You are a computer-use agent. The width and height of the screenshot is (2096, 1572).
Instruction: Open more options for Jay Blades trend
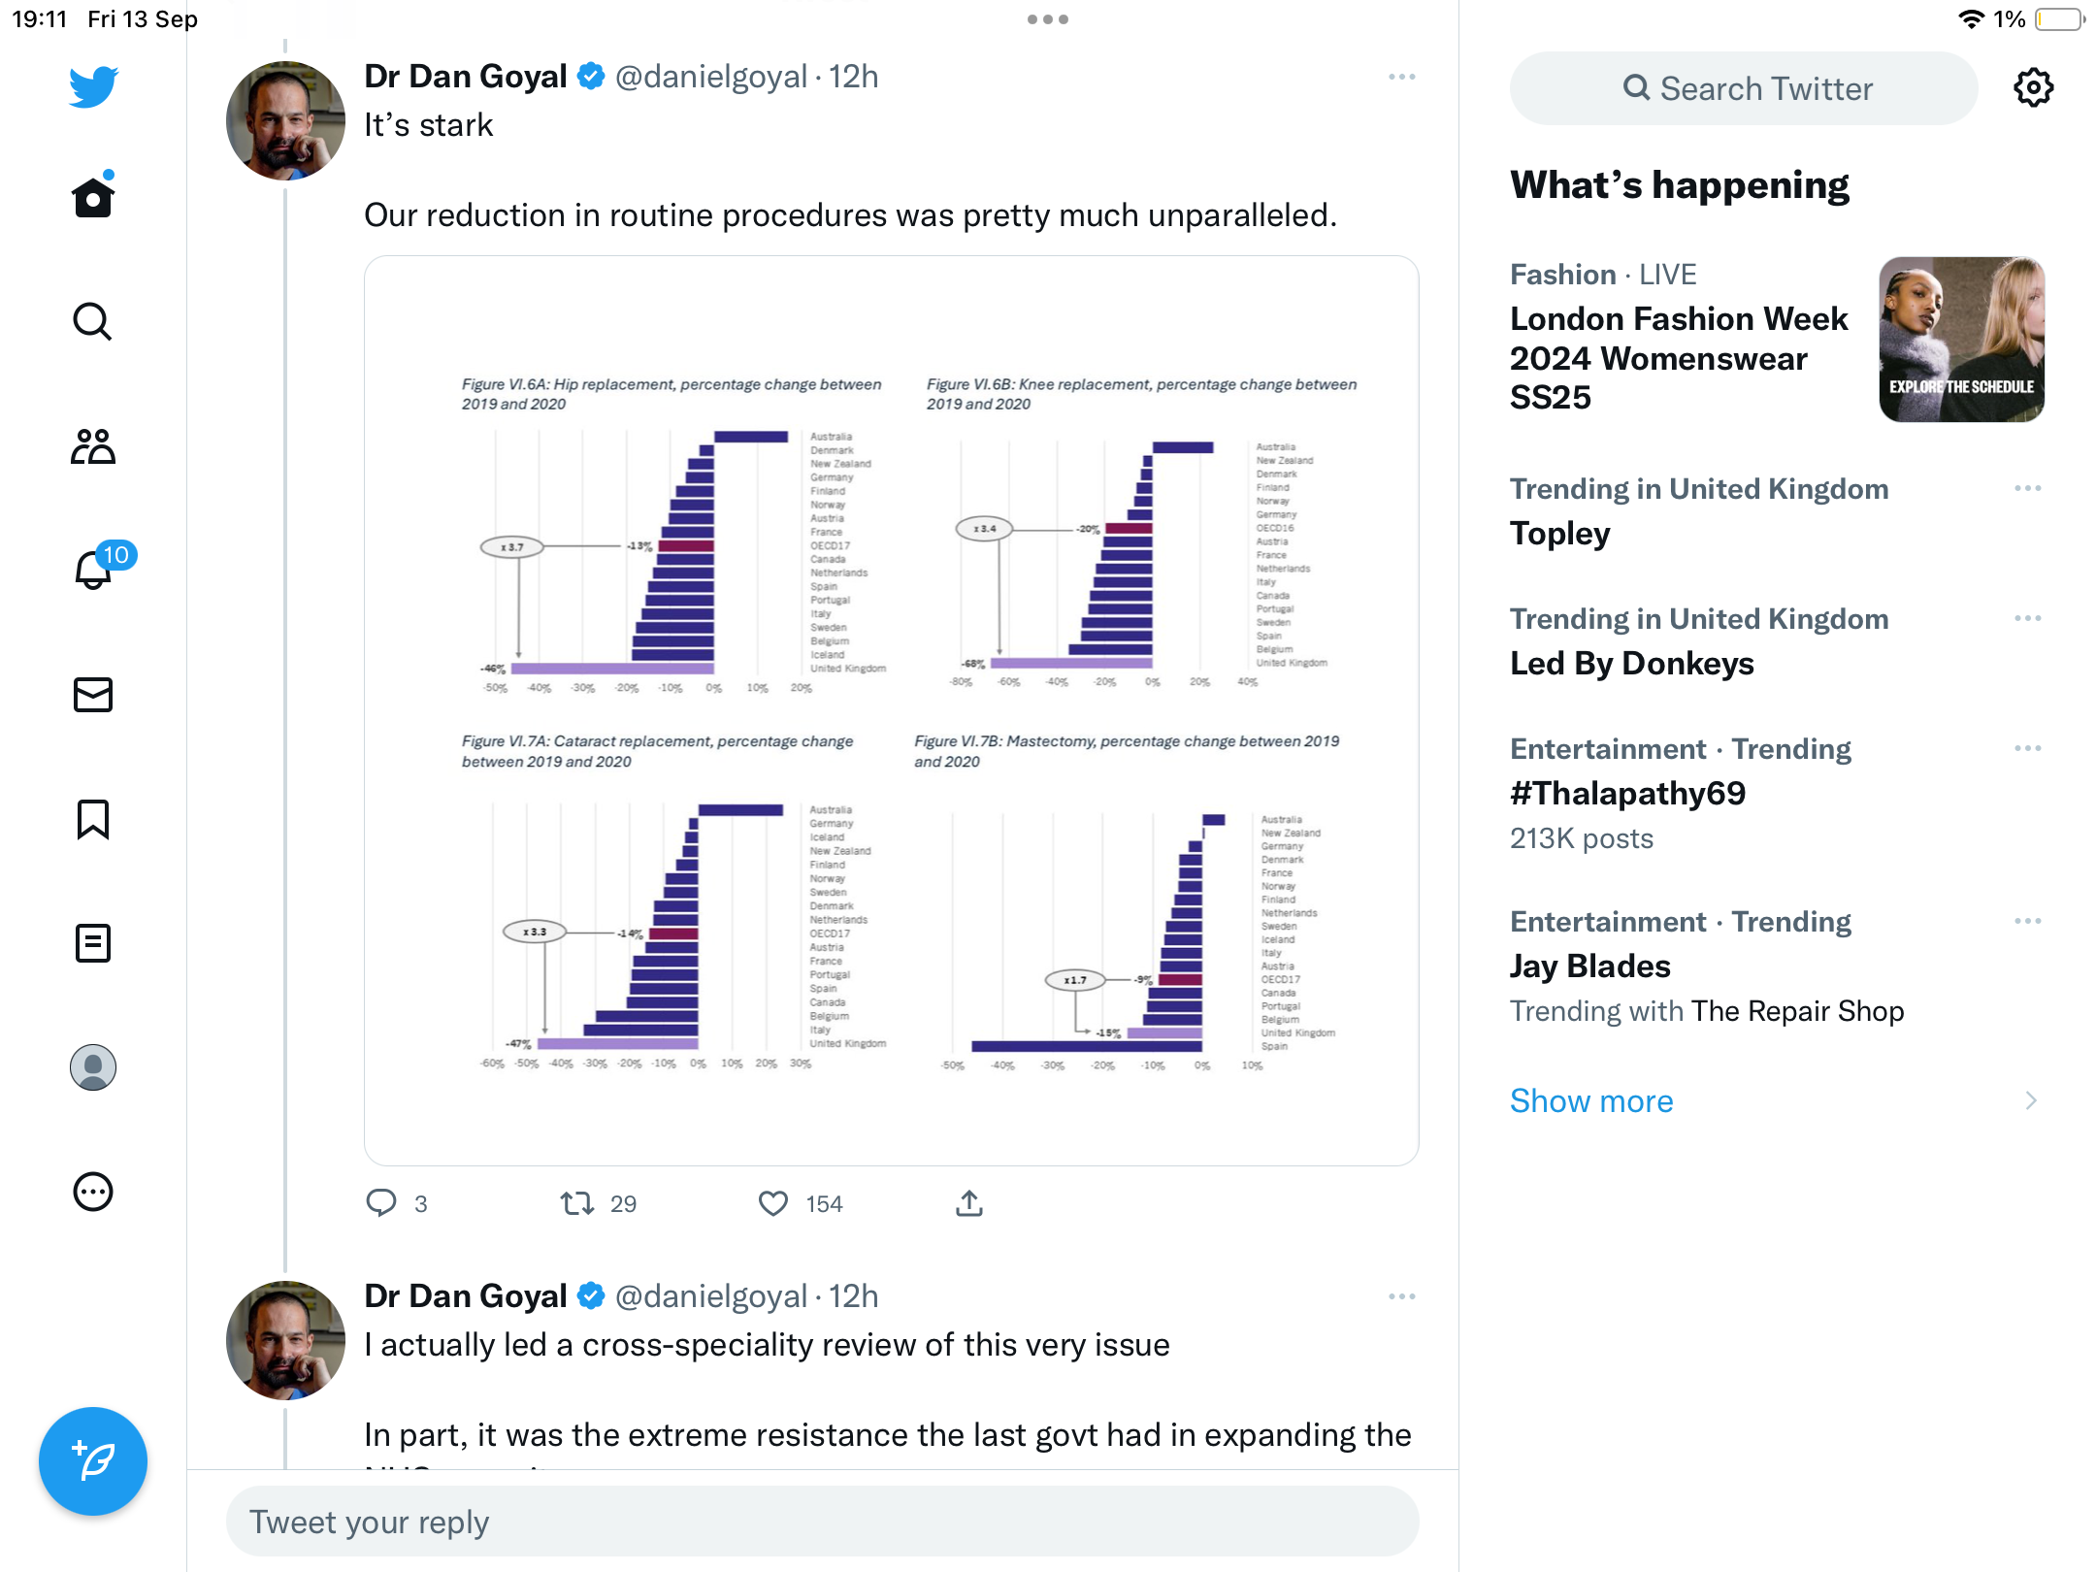pyautogui.click(x=2028, y=921)
